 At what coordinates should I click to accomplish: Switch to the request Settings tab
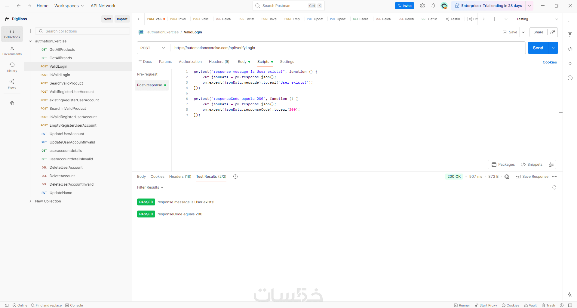[287, 62]
